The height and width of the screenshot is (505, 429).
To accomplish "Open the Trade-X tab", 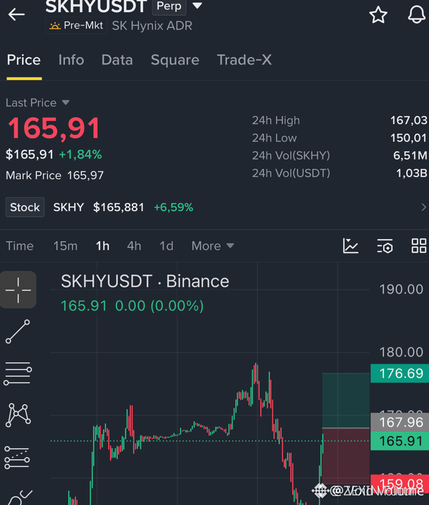I will coord(244,60).
